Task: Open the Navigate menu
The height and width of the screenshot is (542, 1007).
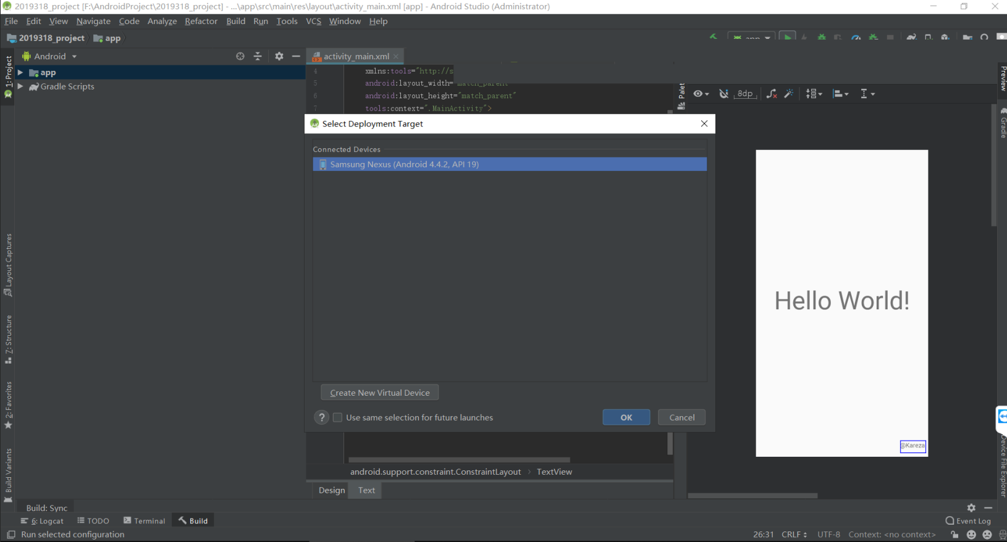Action: click(93, 21)
